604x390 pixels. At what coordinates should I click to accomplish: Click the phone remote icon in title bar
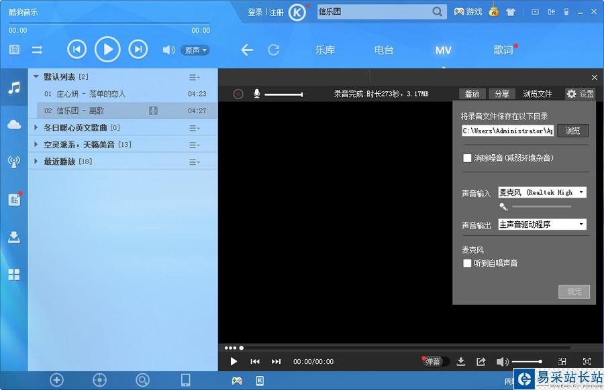566,12
